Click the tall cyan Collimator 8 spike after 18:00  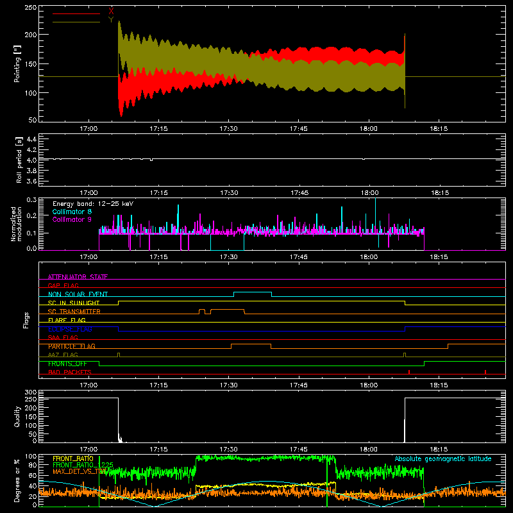pos(375,216)
